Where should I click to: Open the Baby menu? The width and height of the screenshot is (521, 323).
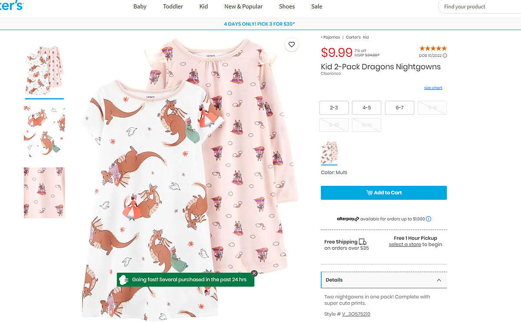tap(140, 7)
